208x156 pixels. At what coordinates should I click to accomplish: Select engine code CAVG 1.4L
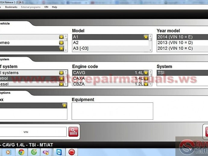pos(110,73)
